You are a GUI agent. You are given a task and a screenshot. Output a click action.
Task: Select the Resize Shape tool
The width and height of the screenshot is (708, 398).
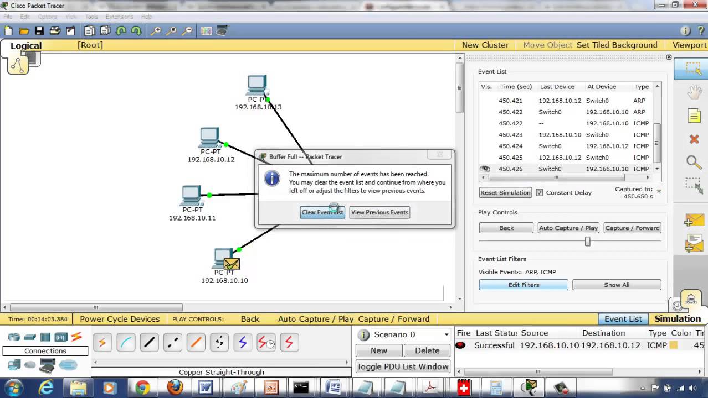click(694, 186)
